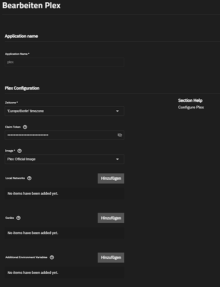Open the Image dropdown showing Plex Official Image
This screenshot has width=220, height=287.
[65, 159]
